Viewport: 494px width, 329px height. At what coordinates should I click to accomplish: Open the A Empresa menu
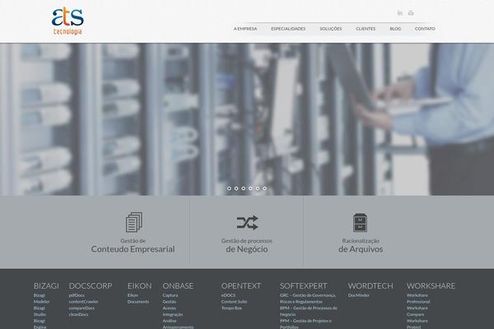[x=245, y=29]
